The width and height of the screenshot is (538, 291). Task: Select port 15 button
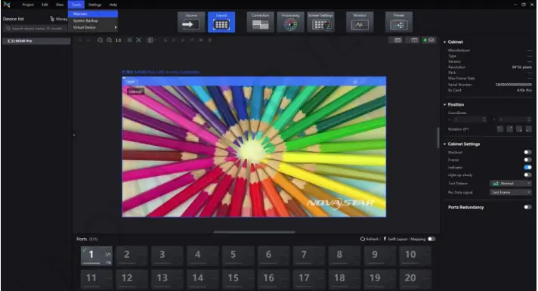click(x=239, y=279)
